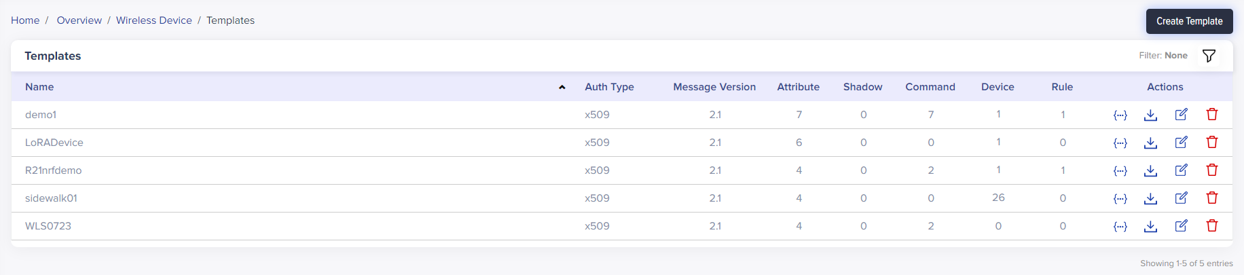
Task: Sort by the Shadow column header
Action: (x=863, y=87)
